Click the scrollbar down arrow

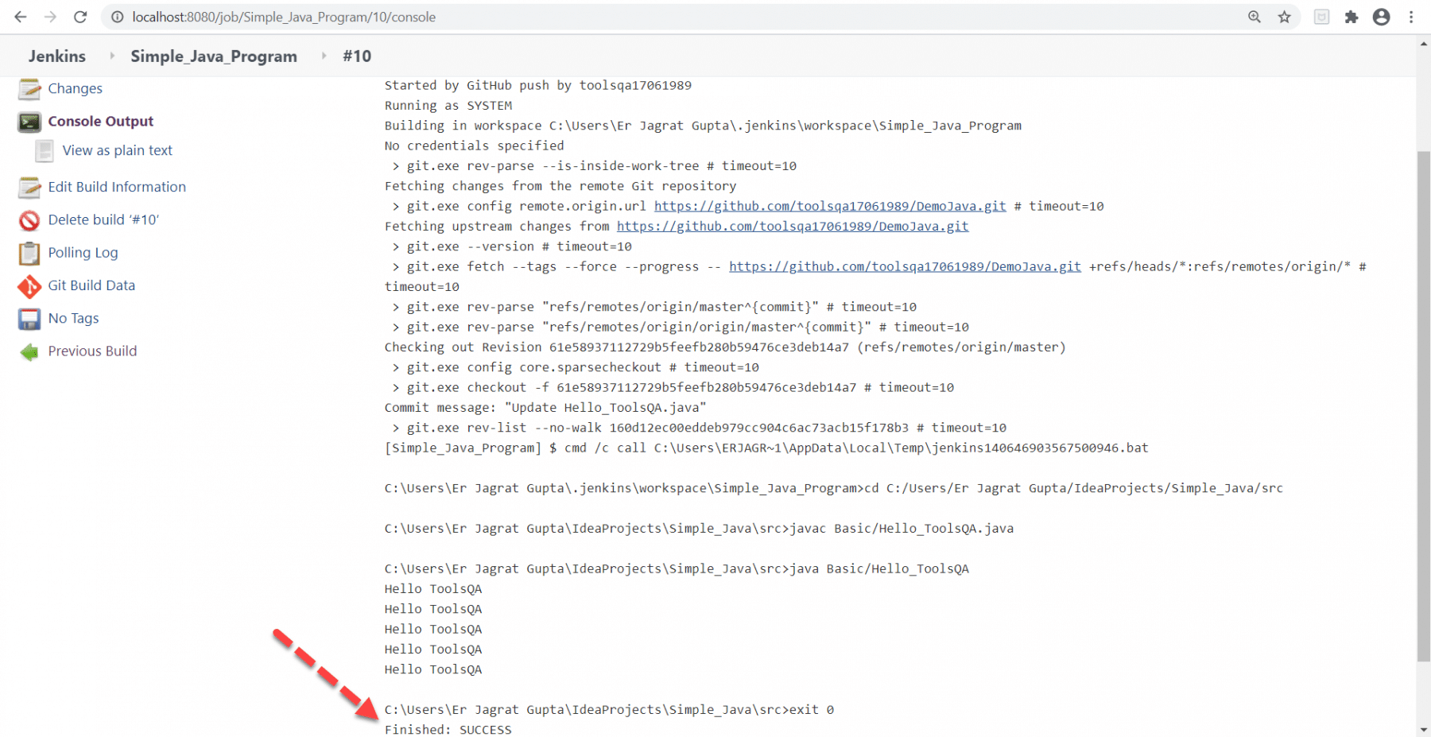(1423, 729)
